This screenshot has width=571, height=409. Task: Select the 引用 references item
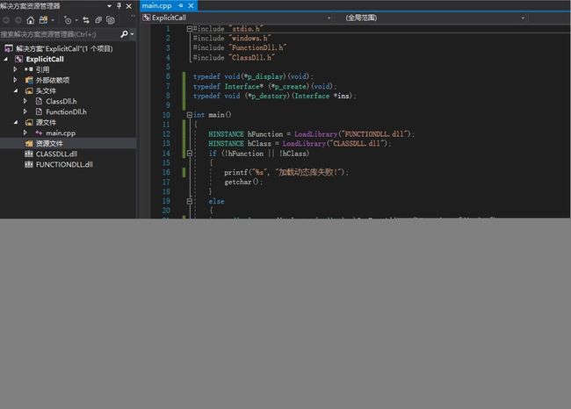[x=43, y=69]
